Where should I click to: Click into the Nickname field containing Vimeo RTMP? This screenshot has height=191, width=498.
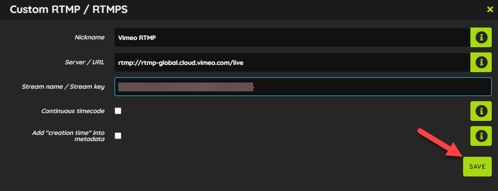tap(293, 37)
